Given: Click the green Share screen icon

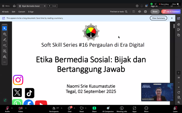Looking at the screenshot, I should [x=94, y=108].
